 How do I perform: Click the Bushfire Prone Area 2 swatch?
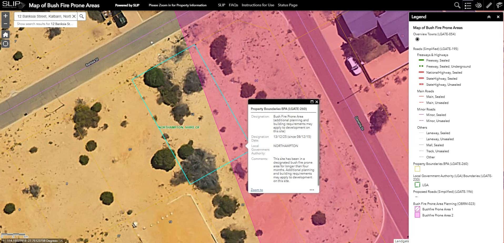tap(417, 215)
